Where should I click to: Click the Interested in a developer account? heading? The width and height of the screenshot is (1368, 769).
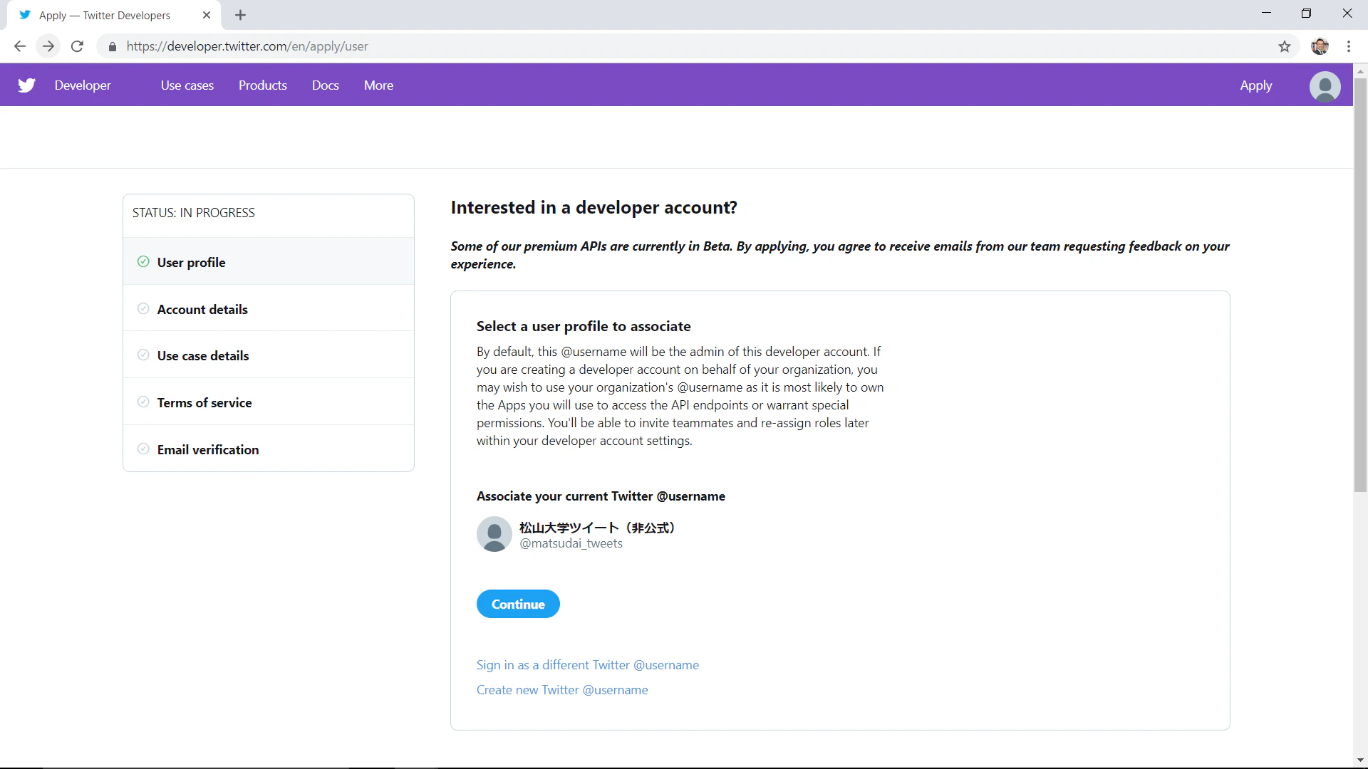tap(594, 207)
